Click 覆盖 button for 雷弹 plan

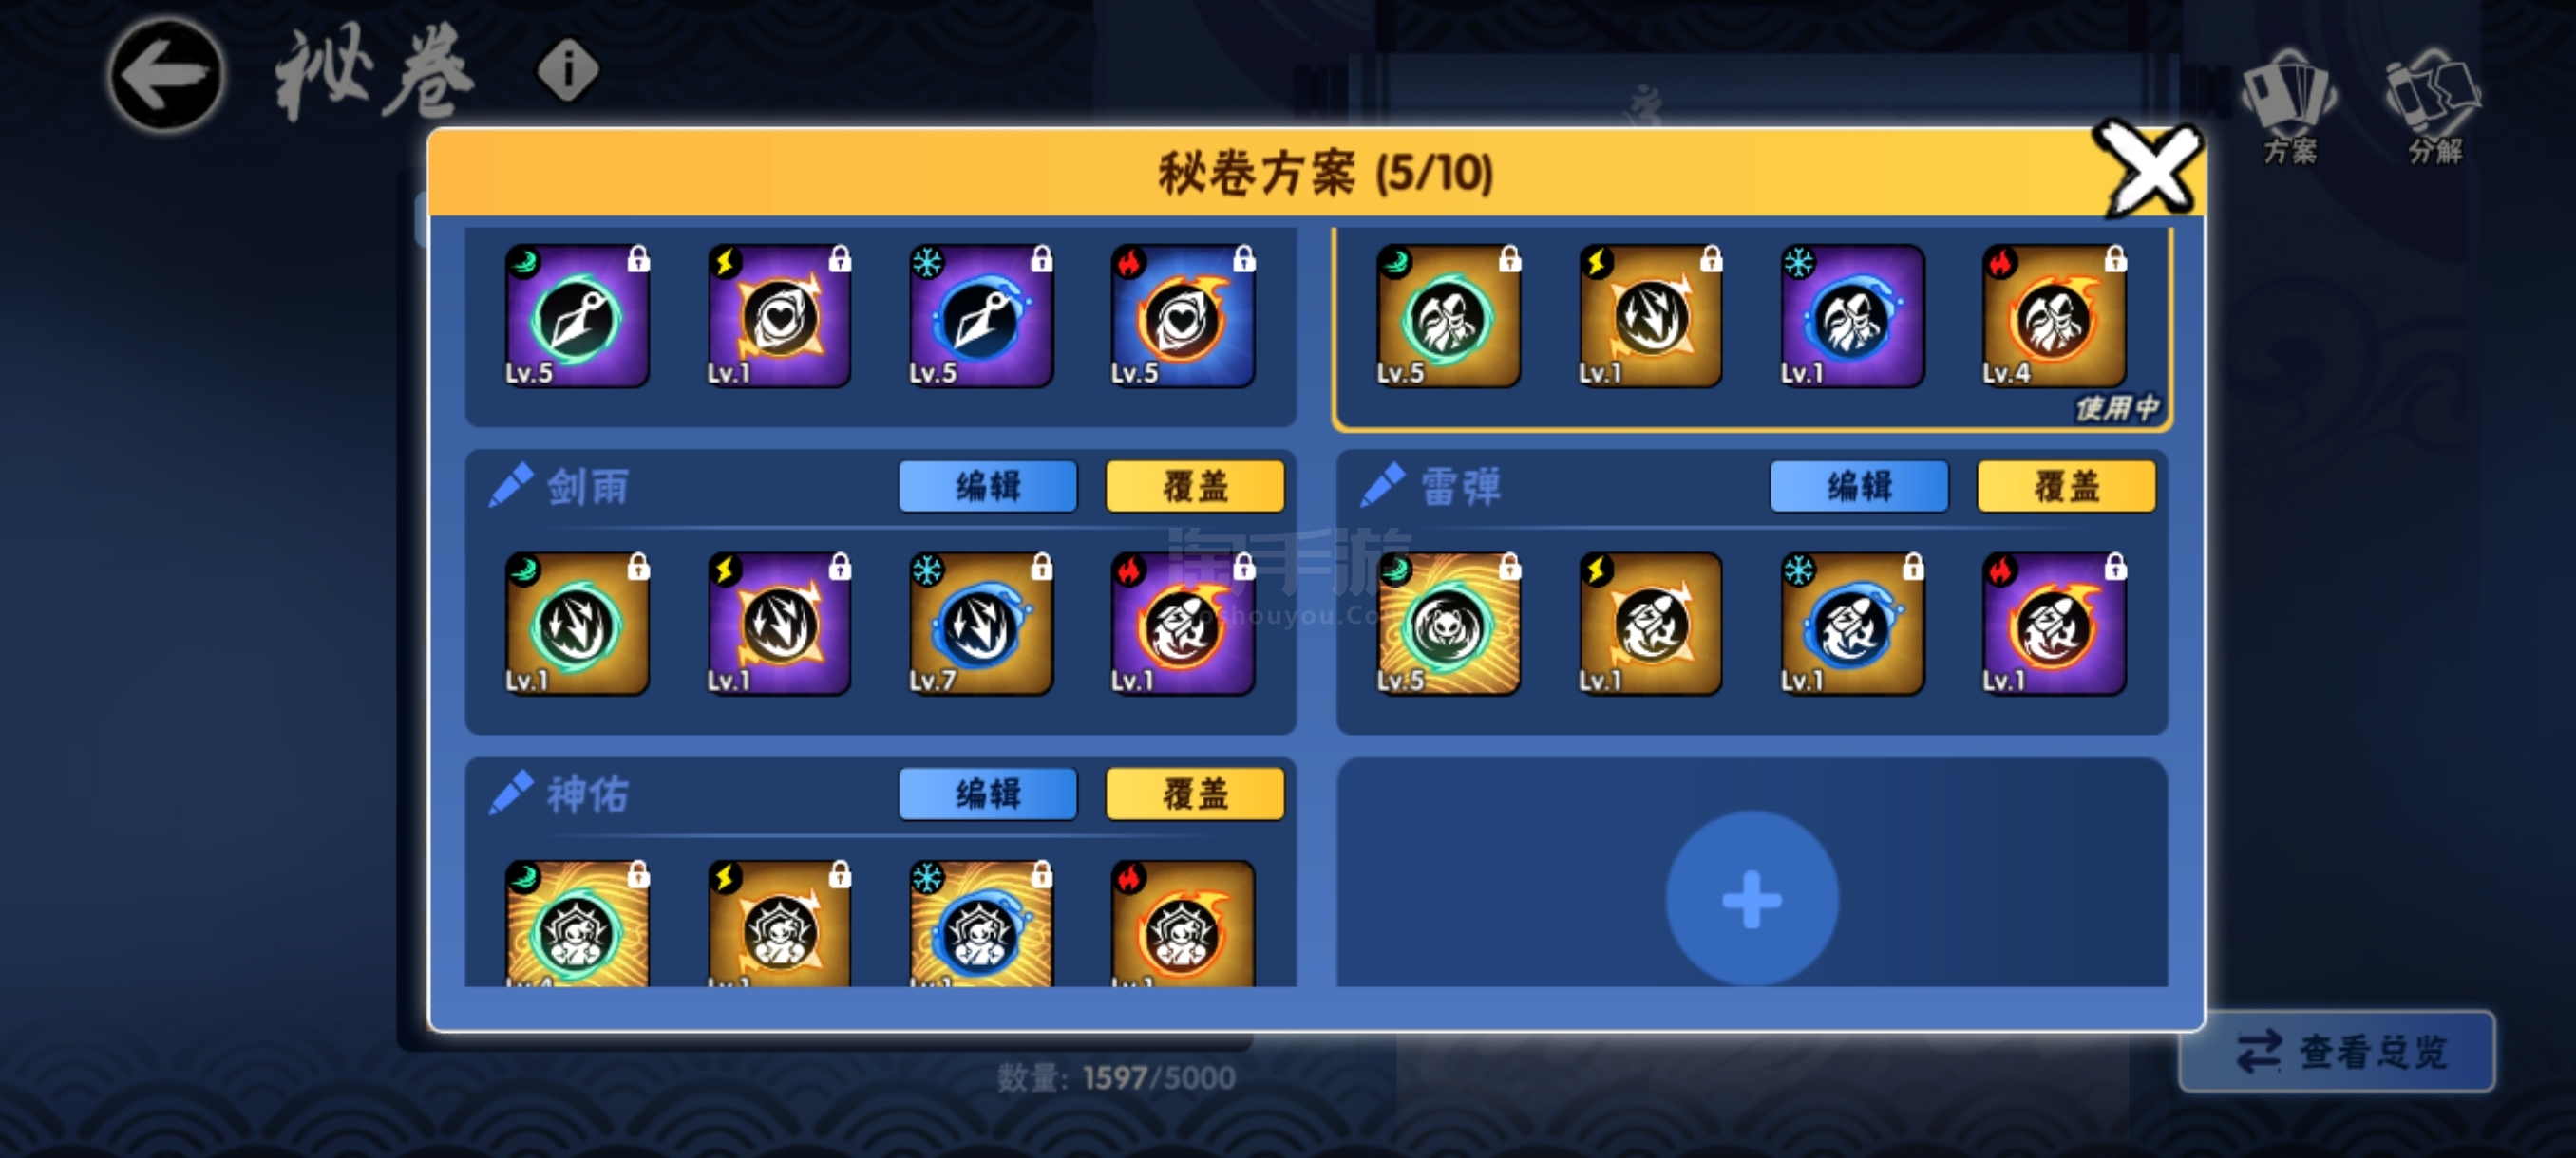click(2066, 487)
